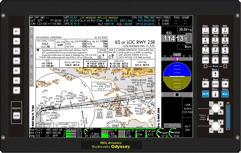The height and width of the screenshot is (153, 241).
Task: Click the 0 Level key
Action: tap(215, 60)
